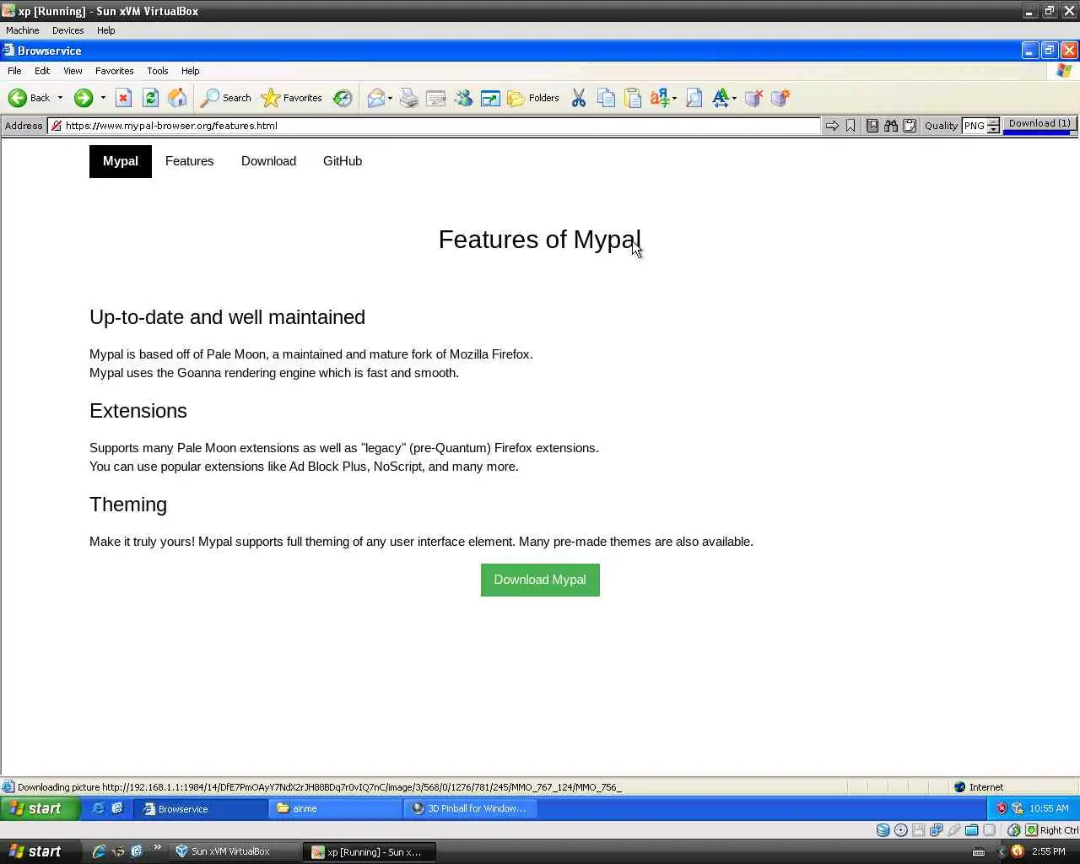Click the Folders toolbar button
The image size is (1080, 864).
click(x=533, y=98)
